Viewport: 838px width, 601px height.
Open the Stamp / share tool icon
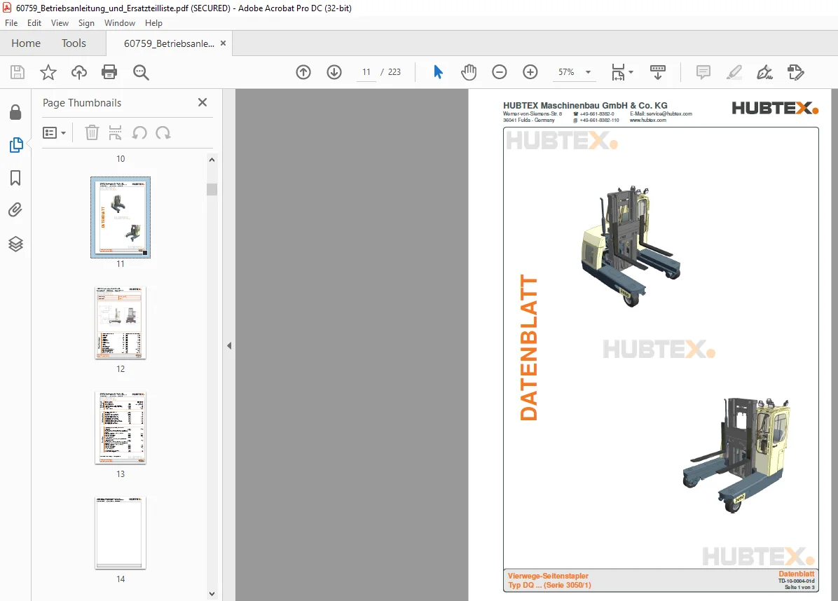pyautogui.click(x=796, y=72)
